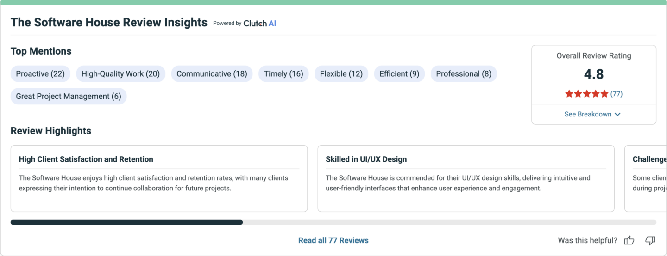667x256 pixels.
Task: Click the partially visible Challenges highlight card
Action: pos(646,178)
